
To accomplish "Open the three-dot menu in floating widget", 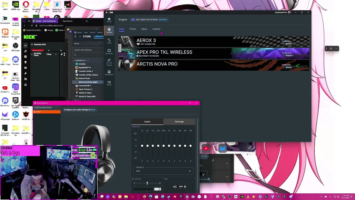I will pyautogui.click(x=336, y=48).
